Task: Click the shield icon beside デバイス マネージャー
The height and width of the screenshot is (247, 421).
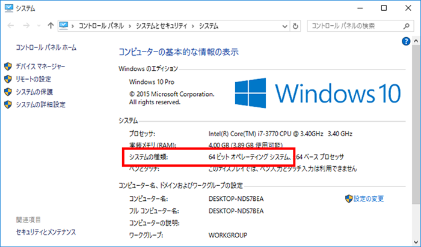Action: coord(8,67)
